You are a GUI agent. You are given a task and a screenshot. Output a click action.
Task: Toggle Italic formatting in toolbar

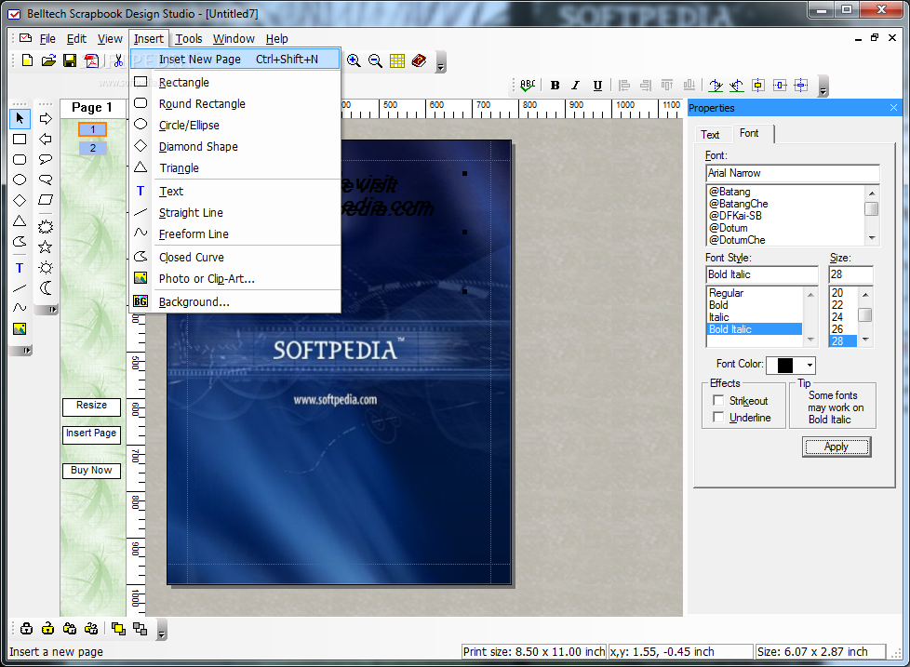point(576,86)
